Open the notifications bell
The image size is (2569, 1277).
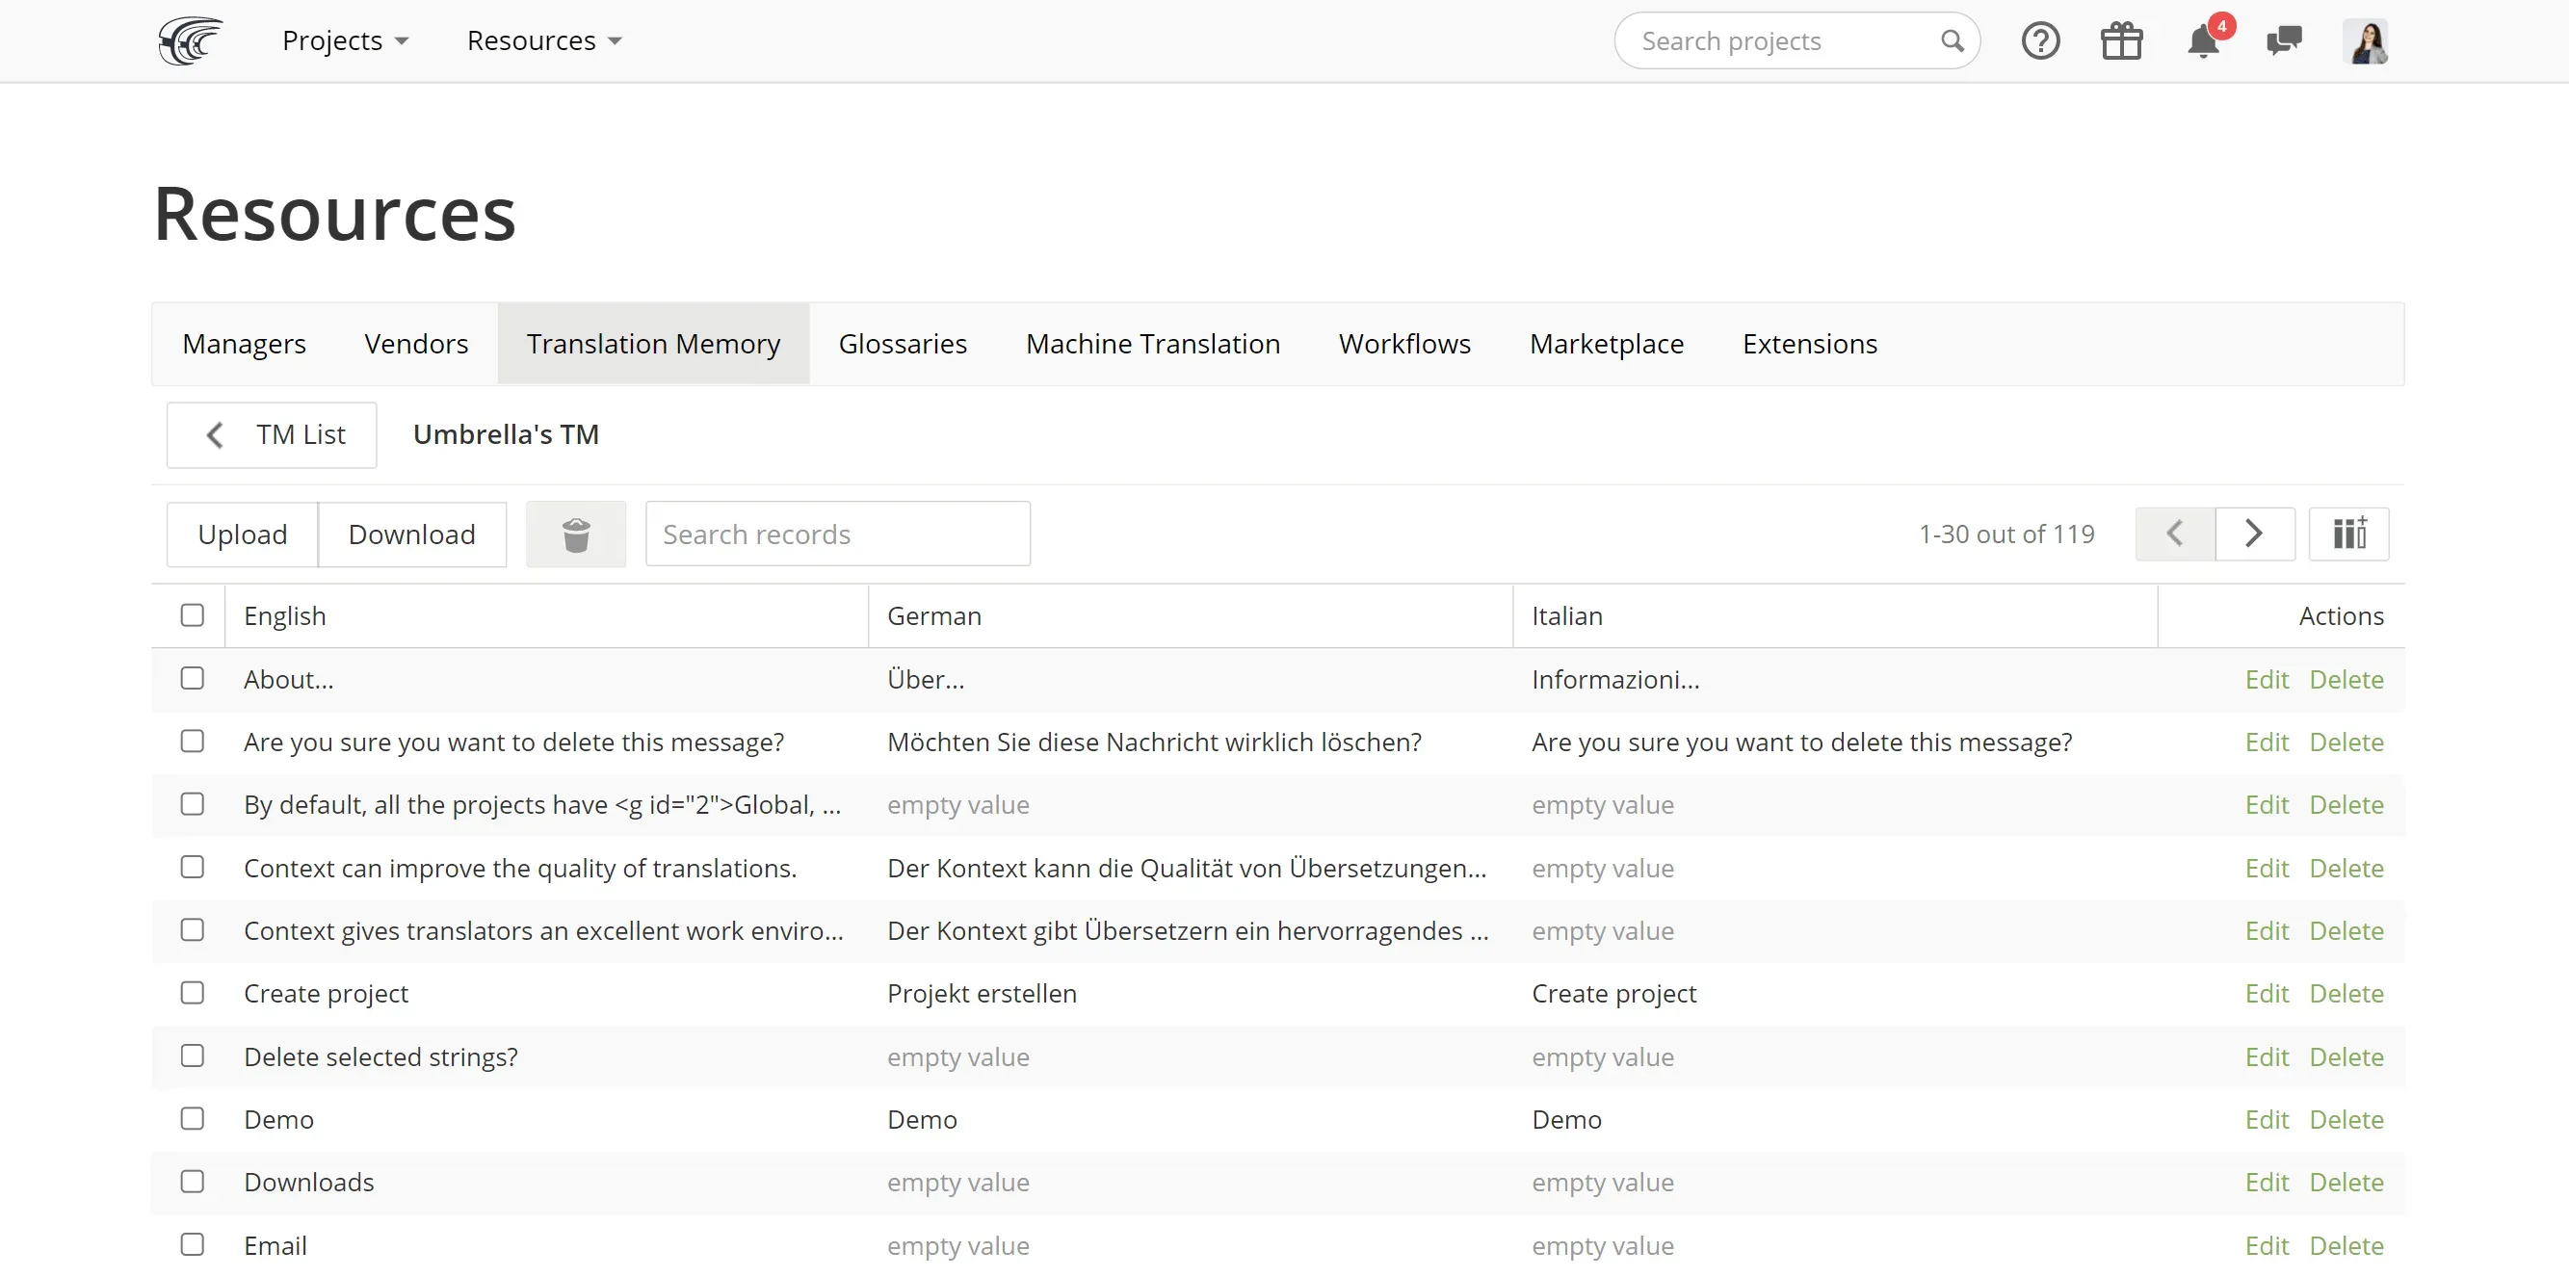click(x=2202, y=43)
